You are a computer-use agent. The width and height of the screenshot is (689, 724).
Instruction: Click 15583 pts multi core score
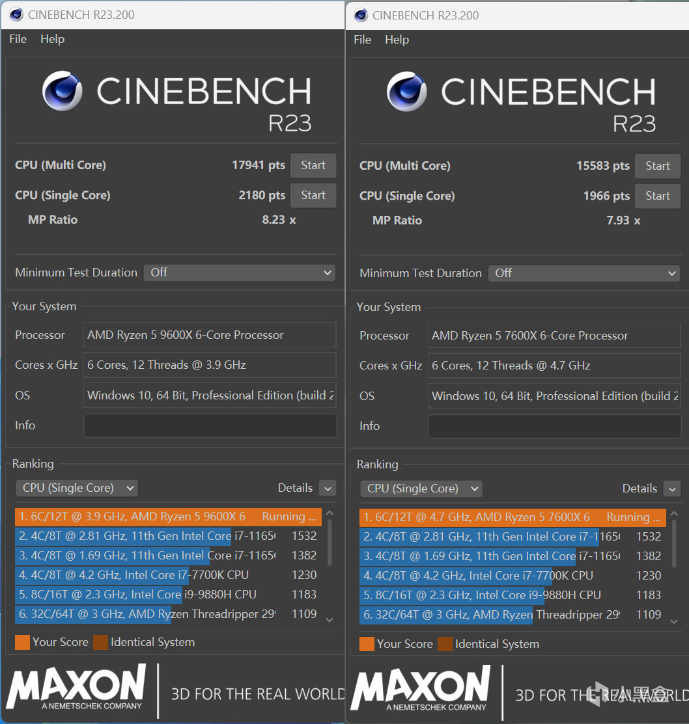tap(602, 166)
